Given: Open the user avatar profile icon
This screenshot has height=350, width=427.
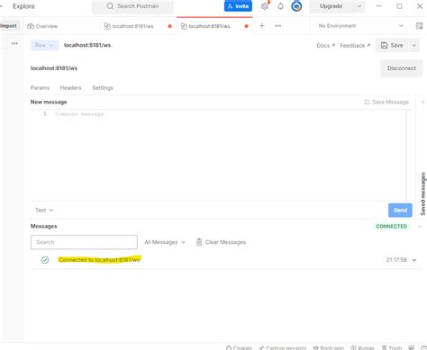Looking at the screenshot, I should click(x=296, y=6).
